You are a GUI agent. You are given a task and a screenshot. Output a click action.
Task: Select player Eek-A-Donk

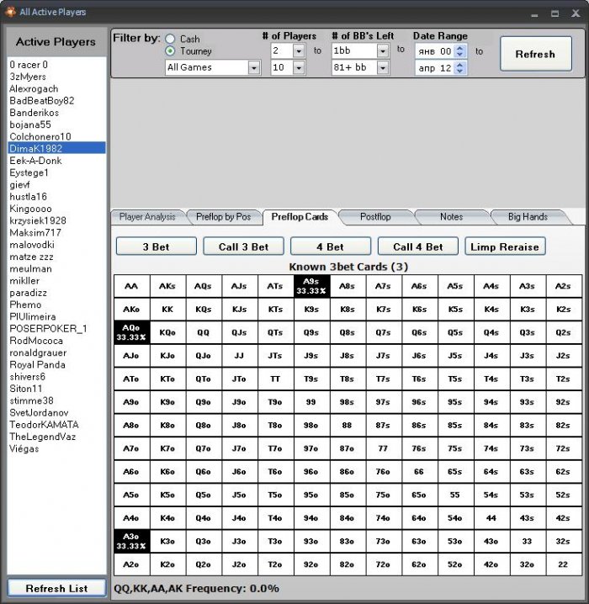pyautogui.click(x=56, y=161)
